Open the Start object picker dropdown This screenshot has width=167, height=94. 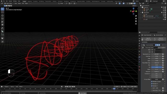pyautogui.click(x=157, y=50)
